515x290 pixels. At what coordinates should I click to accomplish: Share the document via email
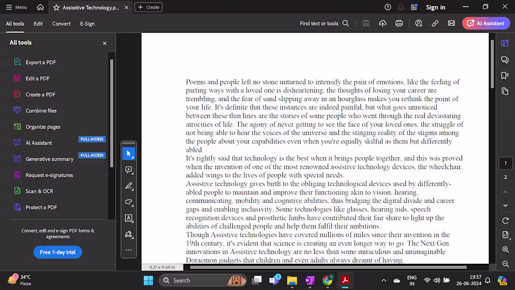(451, 23)
